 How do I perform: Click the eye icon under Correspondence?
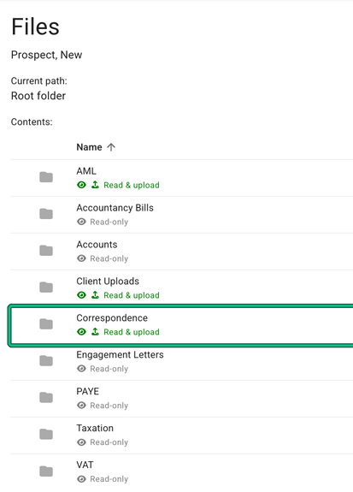point(81,332)
